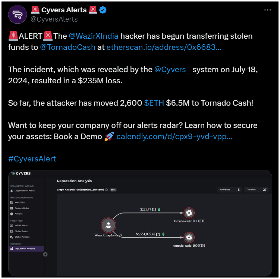Open the etherscan.io address link
Image resolution: width=280 pixels, height=279 pixels.
[164, 47]
